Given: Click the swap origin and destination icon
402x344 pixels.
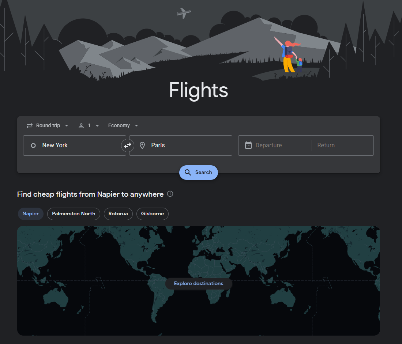Looking at the screenshot, I should [127, 145].
